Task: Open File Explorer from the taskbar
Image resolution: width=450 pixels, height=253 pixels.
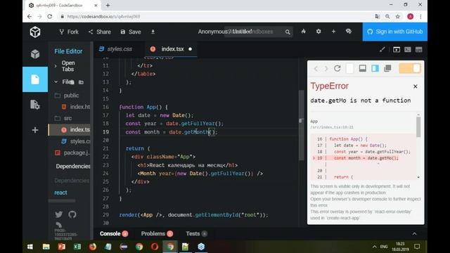Action: [x=46, y=247]
